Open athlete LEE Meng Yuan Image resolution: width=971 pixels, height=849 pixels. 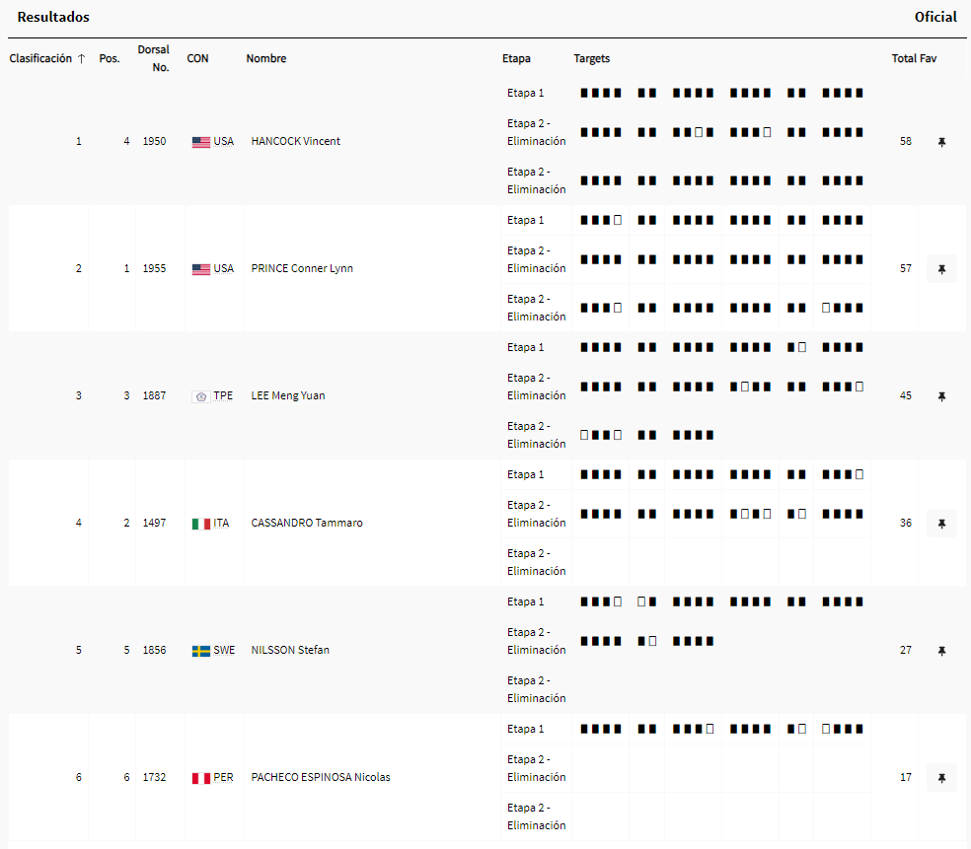click(288, 396)
